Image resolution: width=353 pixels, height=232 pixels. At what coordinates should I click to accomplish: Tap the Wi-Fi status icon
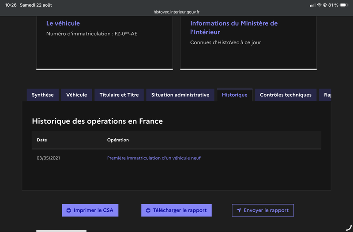(319, 5)
